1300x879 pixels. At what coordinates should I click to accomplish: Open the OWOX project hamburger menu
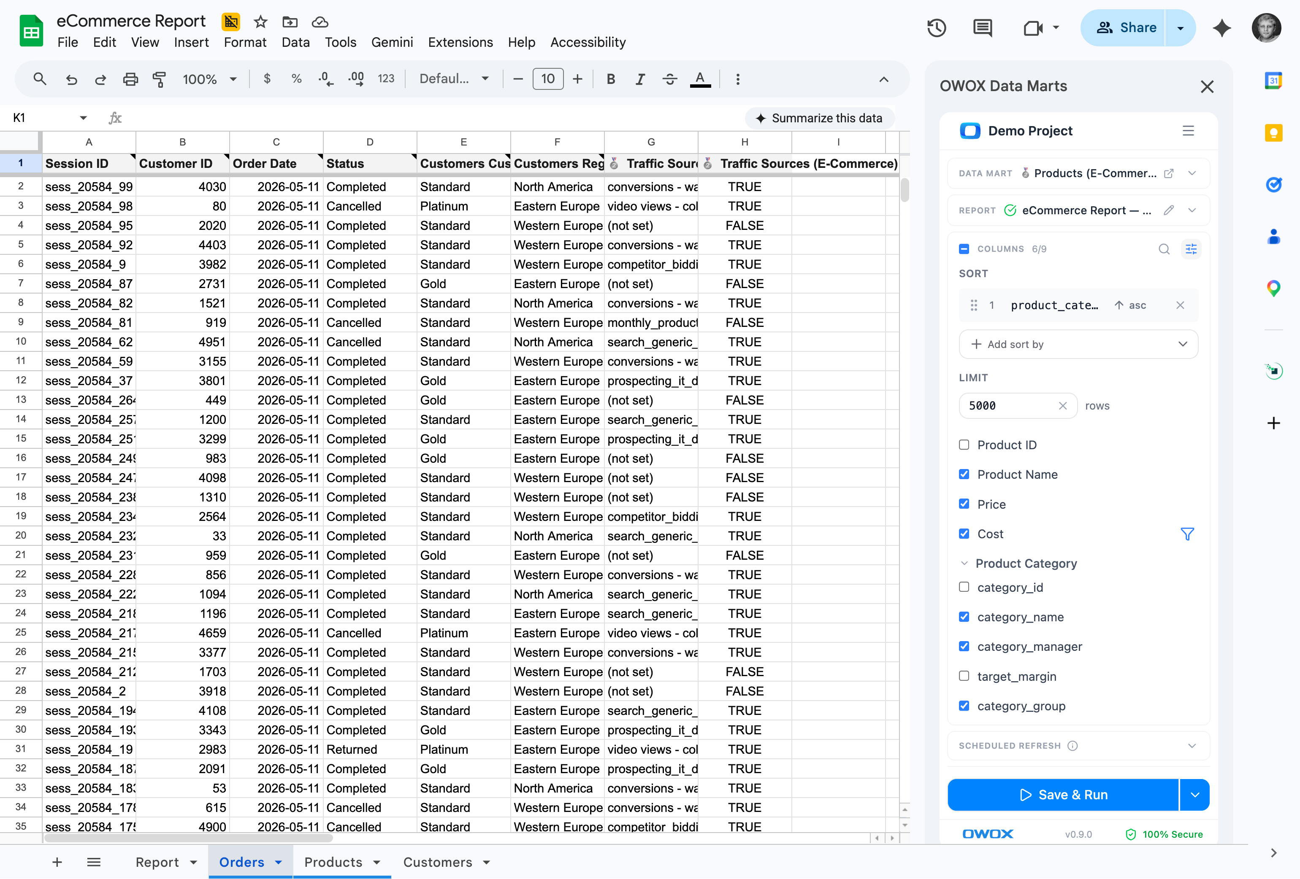tap(1188, 131)
